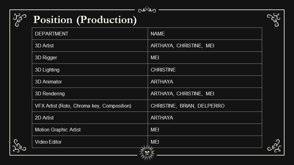Select the 3D Artist cell
294x165 pixels.
click(x=90, y=46)
